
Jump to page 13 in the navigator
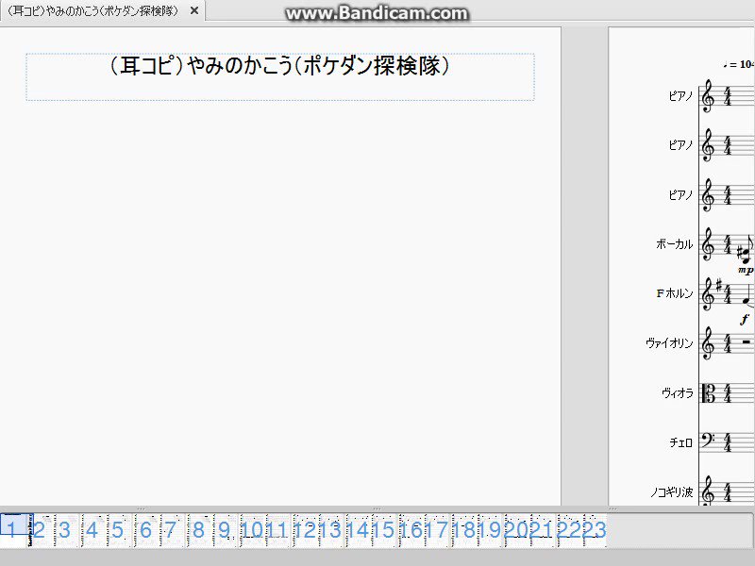click(x=329, y=529)
